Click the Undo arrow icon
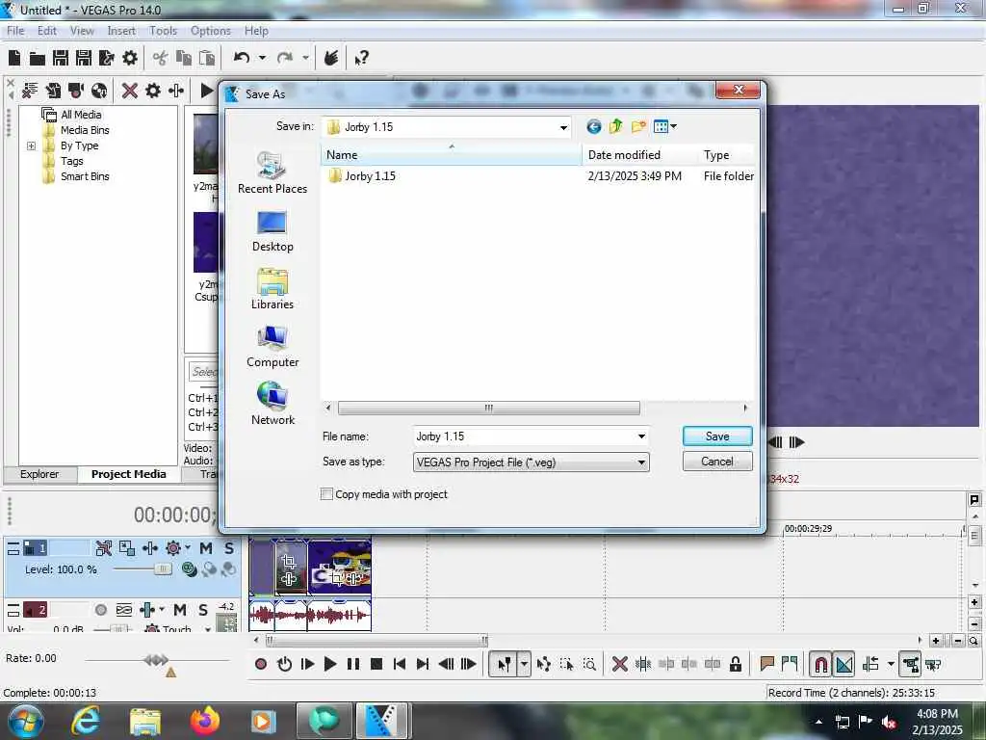The height and width of the screenshot is (740, 986). tap(242, 58)
